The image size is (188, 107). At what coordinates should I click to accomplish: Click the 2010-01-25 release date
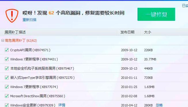pyautogui.click(x=129, y=87)
